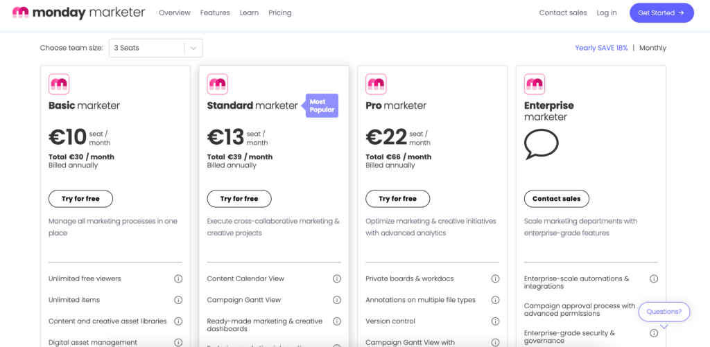Click the Enterprise speech bubble icon
710x347 pixels.
[x=541, y=145]
